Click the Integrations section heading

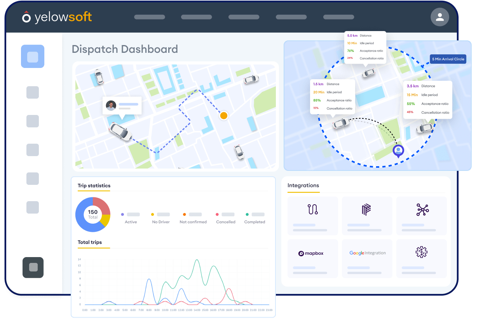coord(303,186)
